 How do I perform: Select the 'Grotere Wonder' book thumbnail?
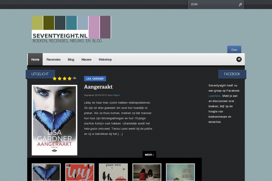pyautogui.click(x=180, y=172)
